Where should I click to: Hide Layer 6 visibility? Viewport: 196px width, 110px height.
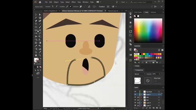point(135,103)
